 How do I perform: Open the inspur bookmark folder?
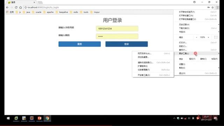95,12
